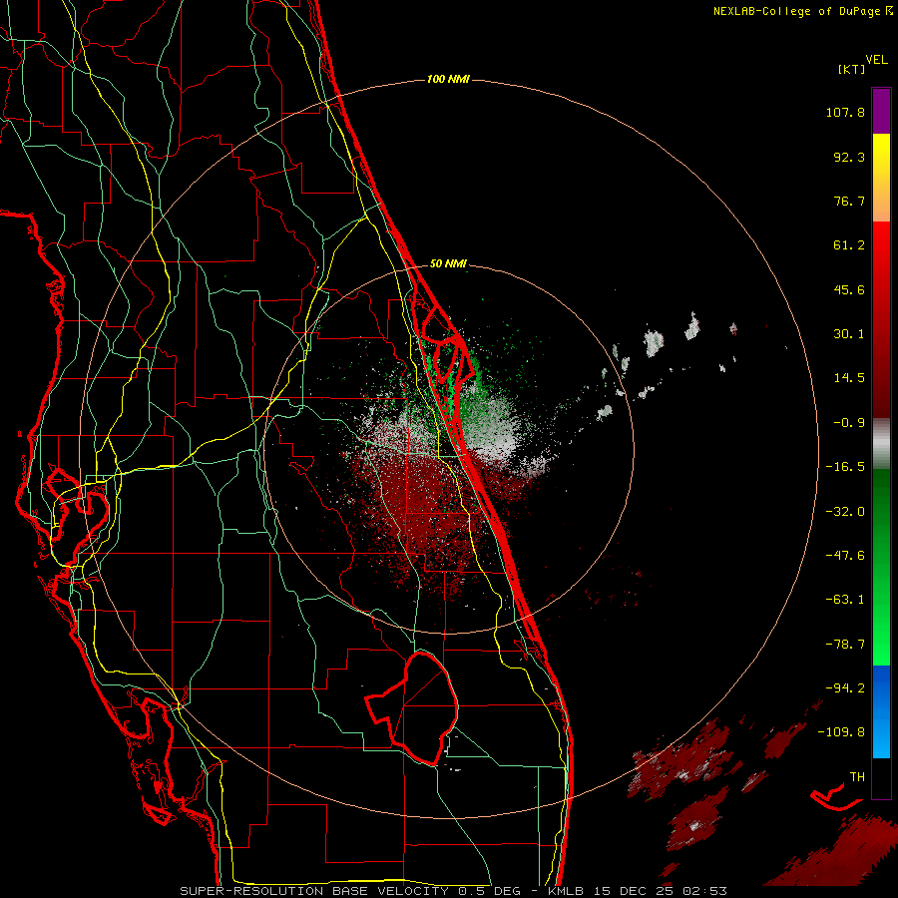Click the [KT] units label
Image resolution: width=898 pixels, height=898 pixels.
tap(852, 69)
